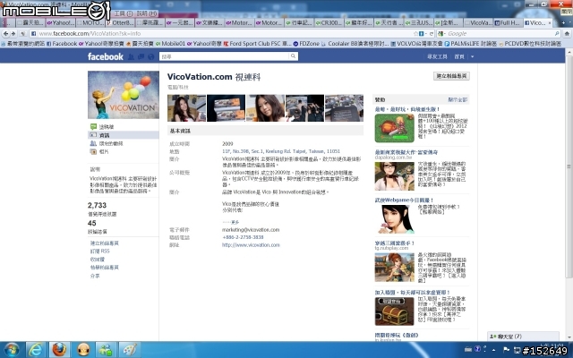Launch Internet Explorer from the taskbar

[x=36, y=350]
